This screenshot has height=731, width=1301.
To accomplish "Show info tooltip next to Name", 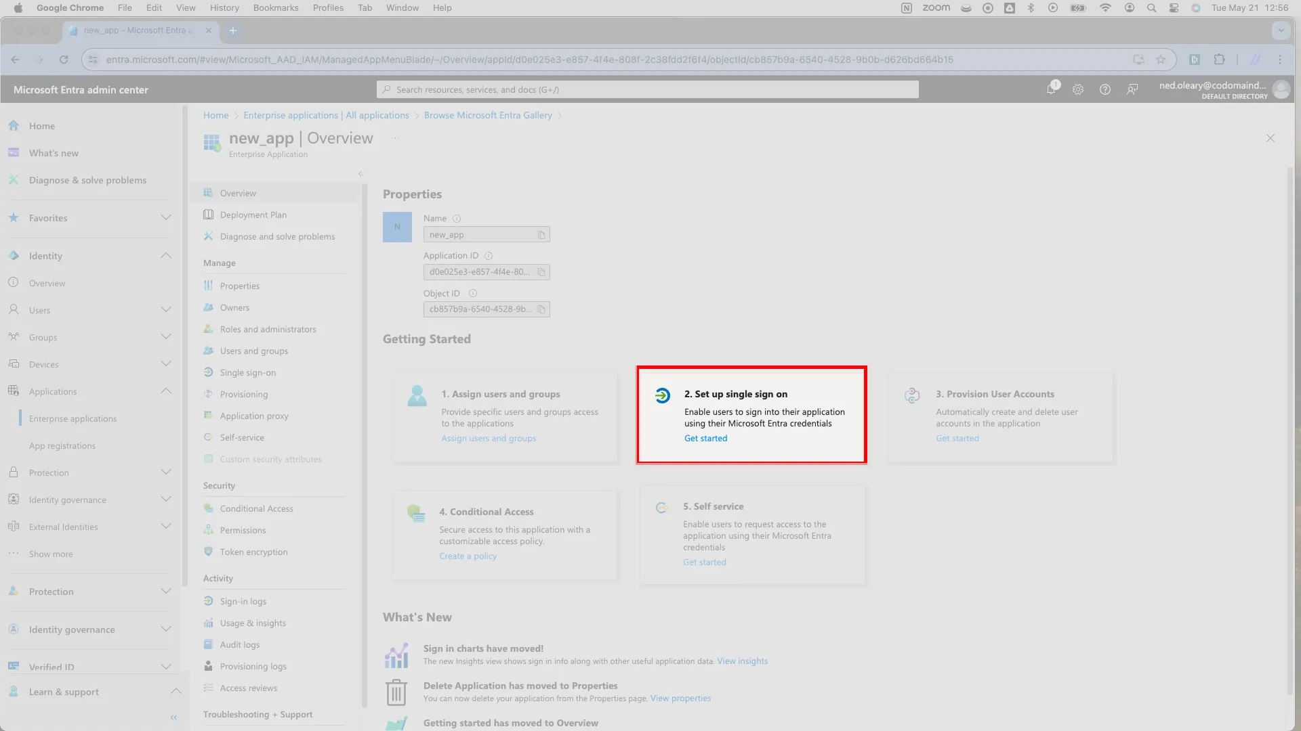I will (x=457, y=219).
